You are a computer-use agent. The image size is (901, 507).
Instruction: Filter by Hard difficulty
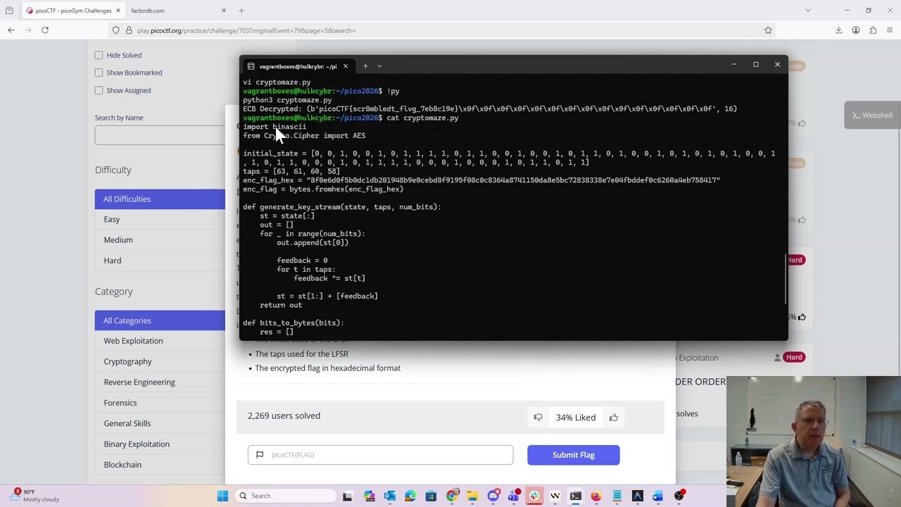tap(160, 261)
